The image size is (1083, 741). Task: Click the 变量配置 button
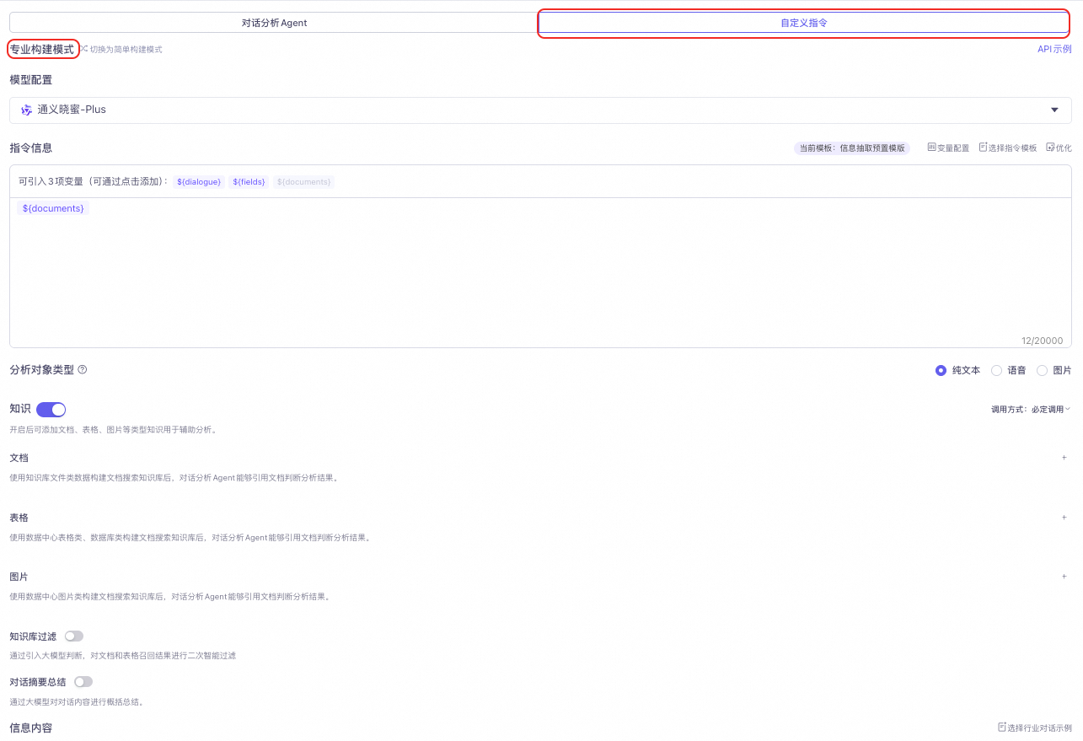click(x=948, y=148)
